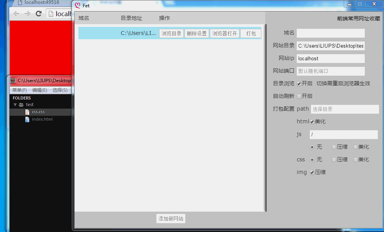Click the Sublime Text window icon

tap(13, 81)
